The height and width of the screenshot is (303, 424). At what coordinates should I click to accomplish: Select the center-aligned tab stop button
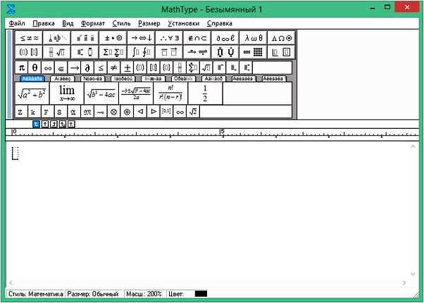[x=45, y=124]
